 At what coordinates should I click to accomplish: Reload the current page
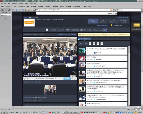click(25, 10)
